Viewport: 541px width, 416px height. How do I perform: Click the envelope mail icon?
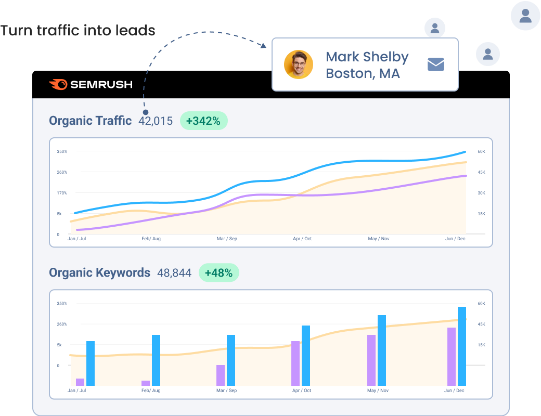point(435,64)
